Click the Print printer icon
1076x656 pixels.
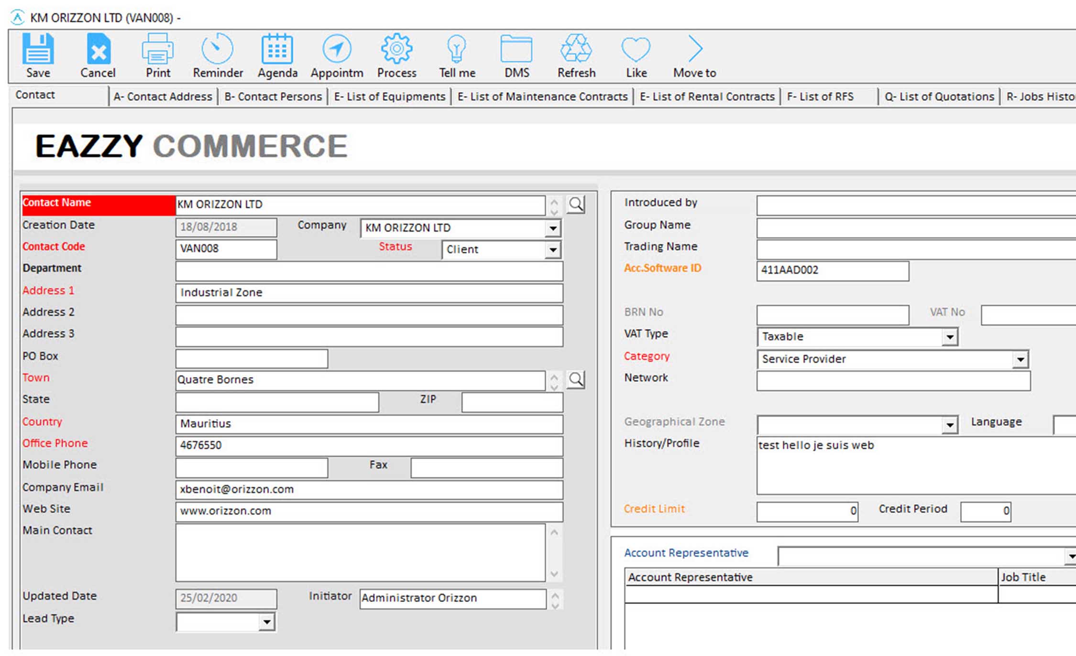[158, 48]
